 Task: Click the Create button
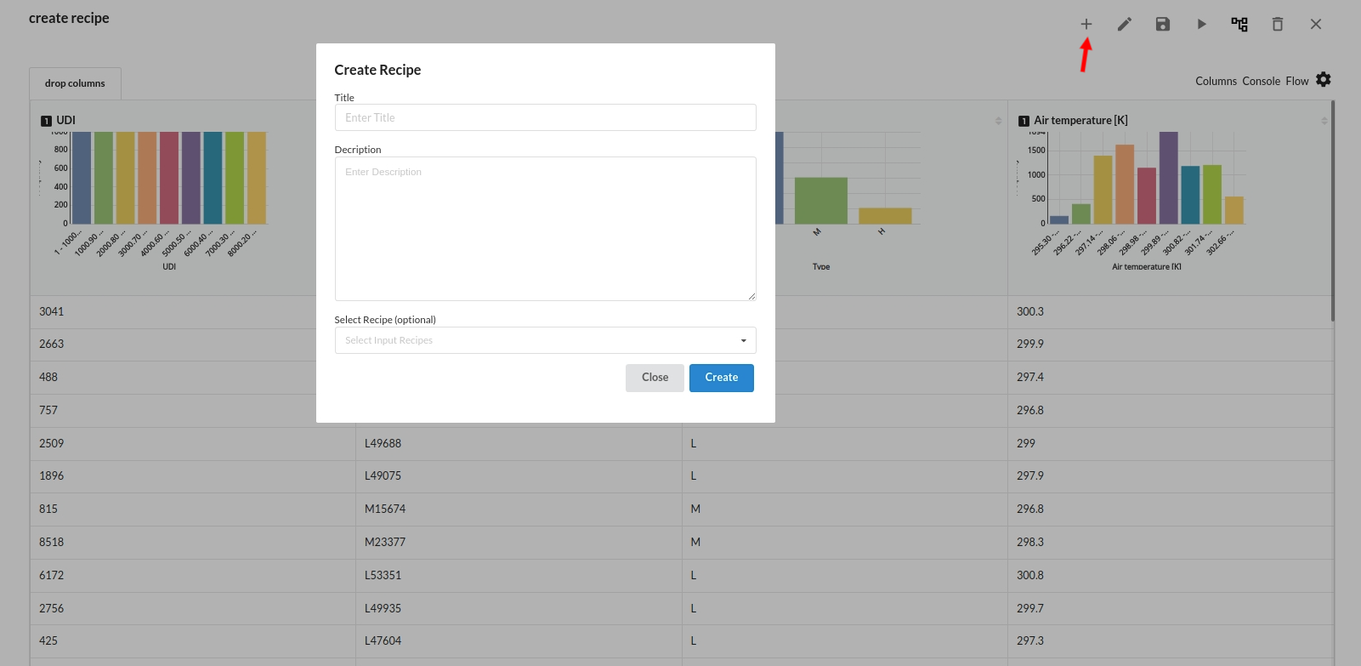721,378
